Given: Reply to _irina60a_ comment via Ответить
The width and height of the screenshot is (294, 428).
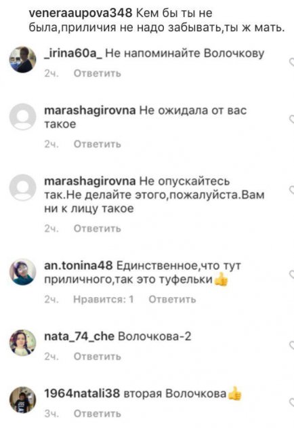Looking at the screenshot, I should (x=97, y=73).
